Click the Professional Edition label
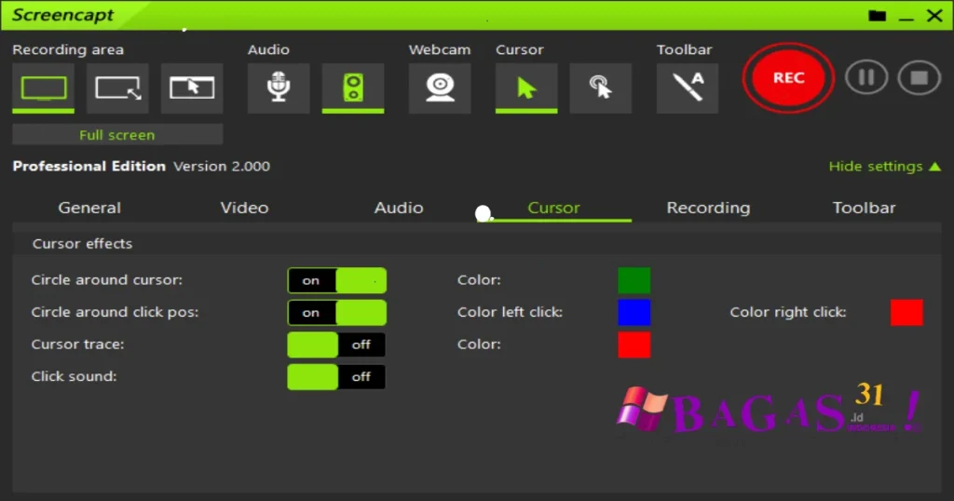Screen dimensions: 954x501 89,166
